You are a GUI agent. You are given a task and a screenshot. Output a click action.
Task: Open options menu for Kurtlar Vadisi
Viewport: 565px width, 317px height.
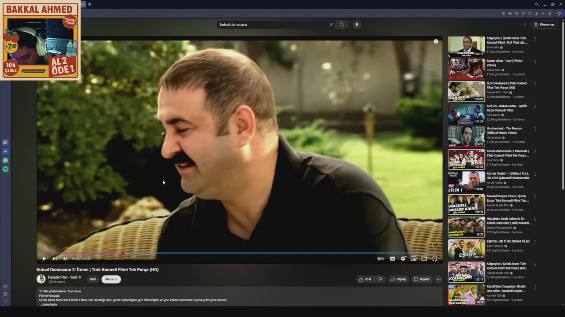pyautogui.click(x=535, y=174)
